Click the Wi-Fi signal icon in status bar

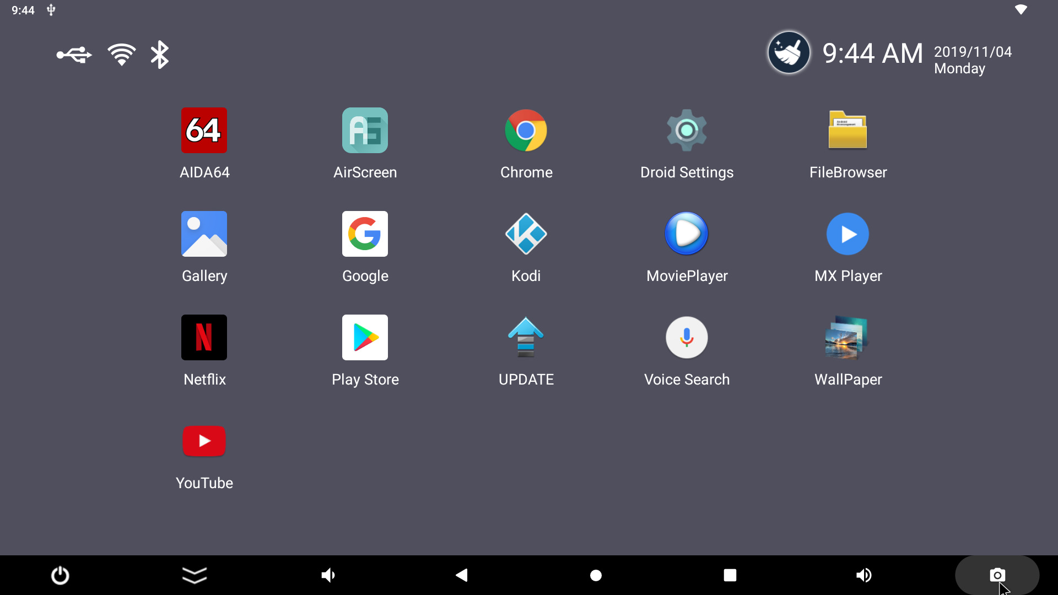1021,10
